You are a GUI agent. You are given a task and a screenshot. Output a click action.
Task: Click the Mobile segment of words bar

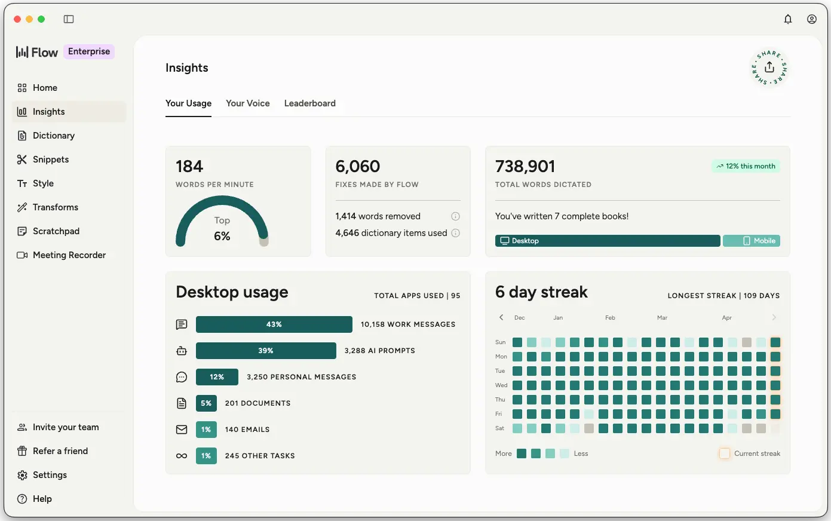pos(752,241)
